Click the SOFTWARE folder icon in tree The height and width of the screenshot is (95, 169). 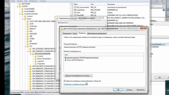pyautogui.click(x=20, y=4)
